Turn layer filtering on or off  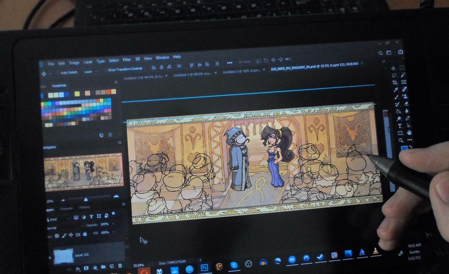(x=114, y=213)
